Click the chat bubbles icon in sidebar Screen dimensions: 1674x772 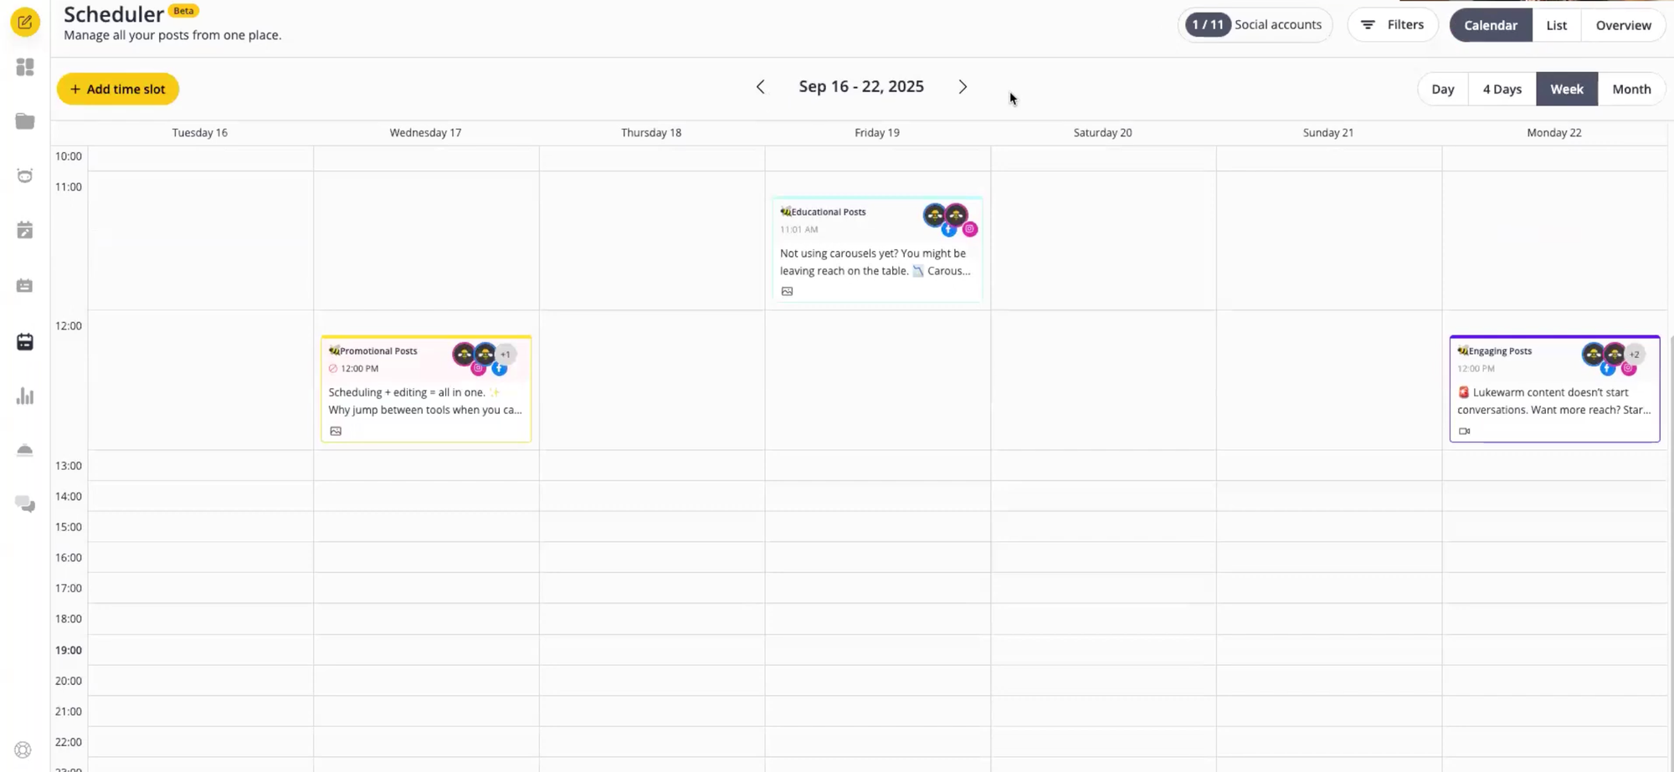[x=25, y=504]
